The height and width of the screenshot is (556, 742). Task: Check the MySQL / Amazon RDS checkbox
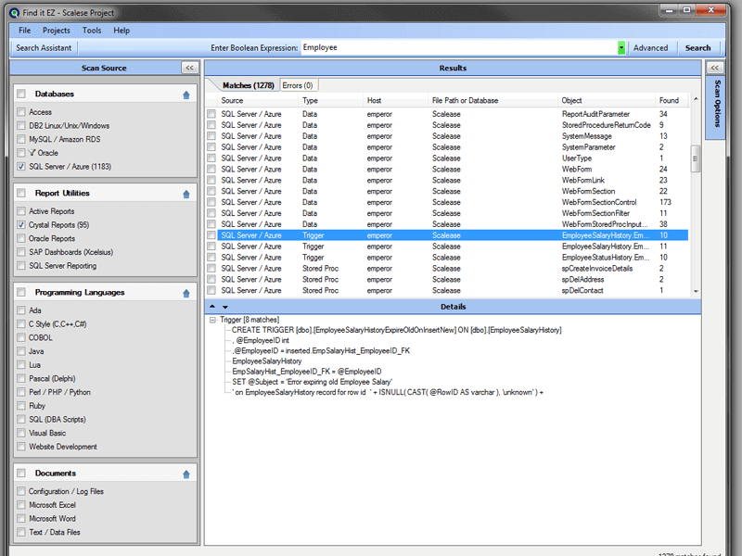tap(21, 139)
